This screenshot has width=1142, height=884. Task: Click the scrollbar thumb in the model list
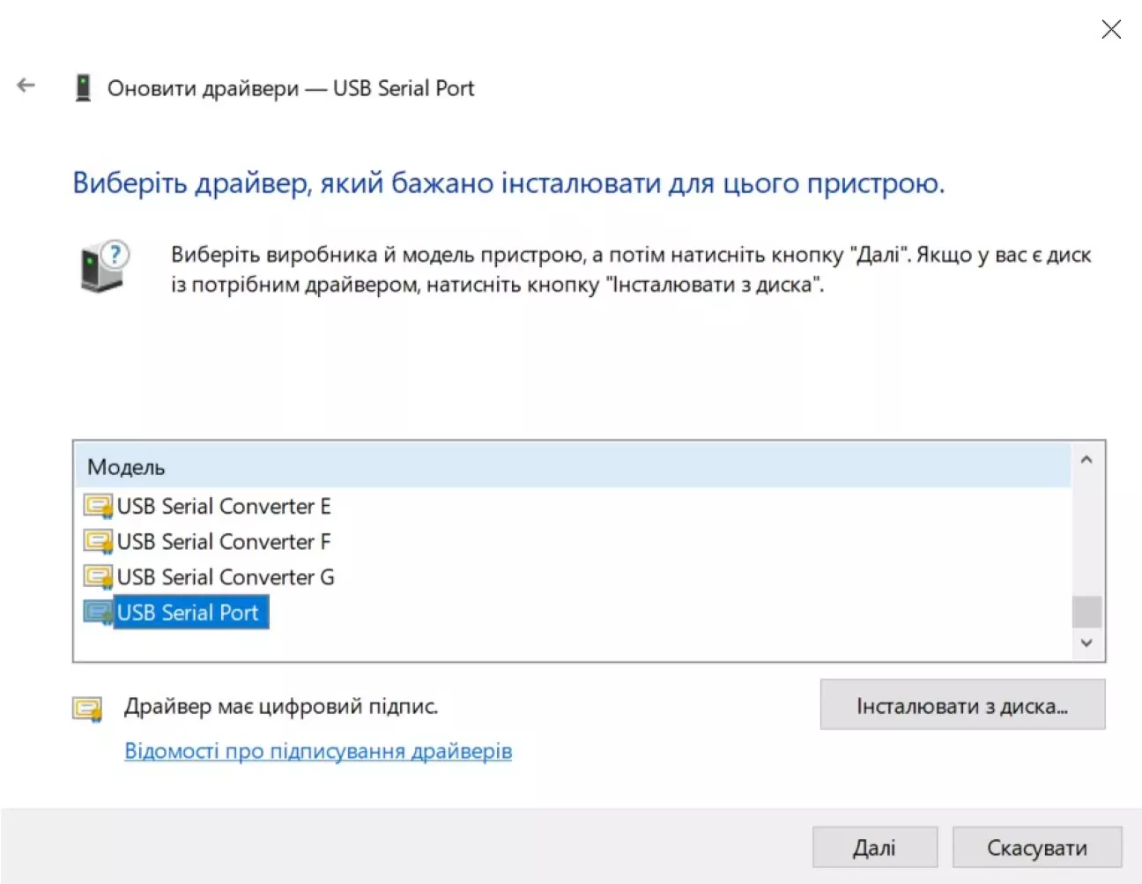tap(1086, 612)
